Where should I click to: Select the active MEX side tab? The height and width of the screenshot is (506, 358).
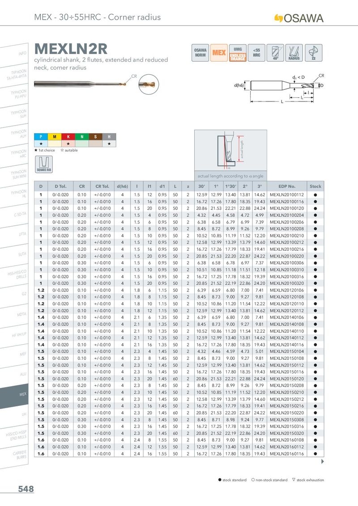tap(14, 395)
